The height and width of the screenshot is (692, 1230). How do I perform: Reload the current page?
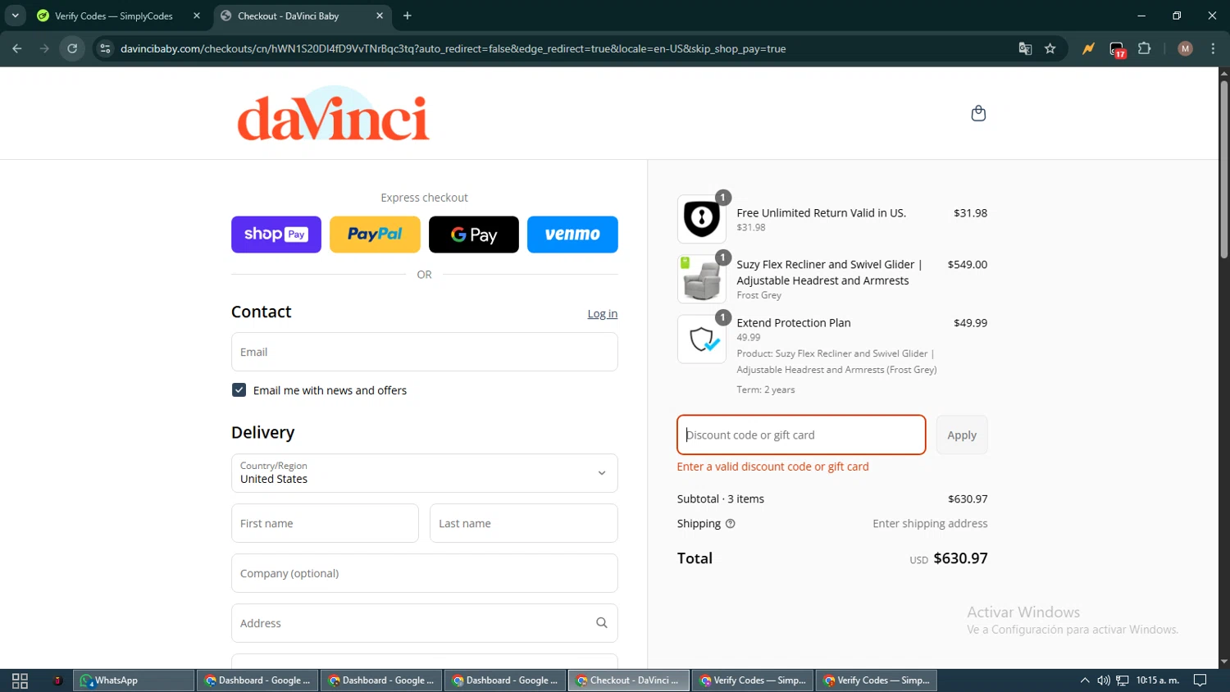[72, 48]
